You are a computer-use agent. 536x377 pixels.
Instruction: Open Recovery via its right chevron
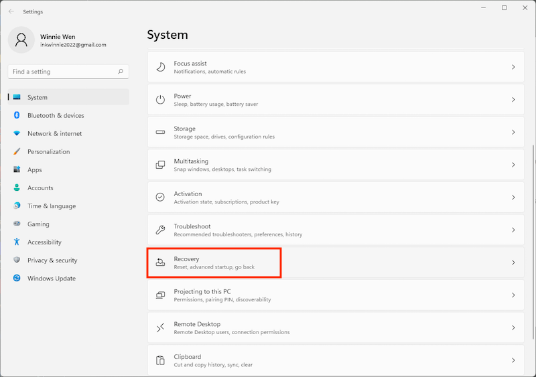[x=513, y=262]
